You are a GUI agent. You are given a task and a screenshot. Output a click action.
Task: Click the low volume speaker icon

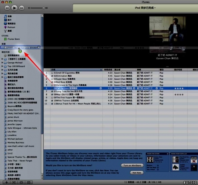click(29, 8)
